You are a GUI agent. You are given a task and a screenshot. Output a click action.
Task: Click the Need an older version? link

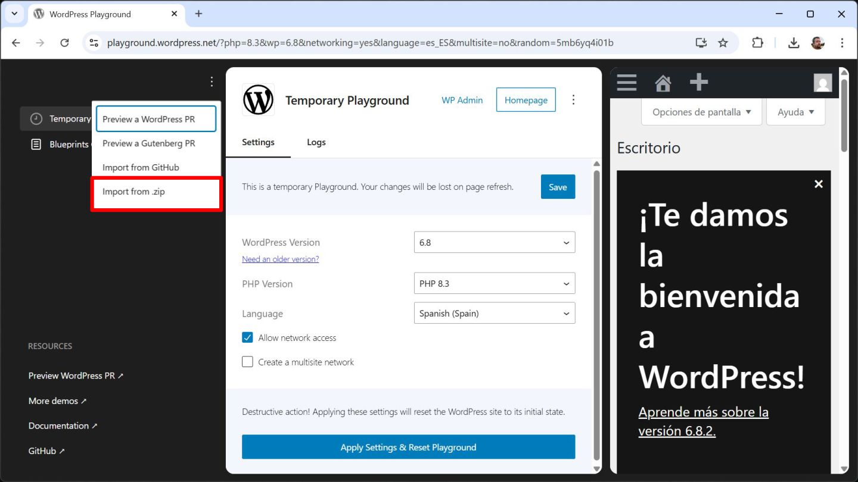[280, 259]
